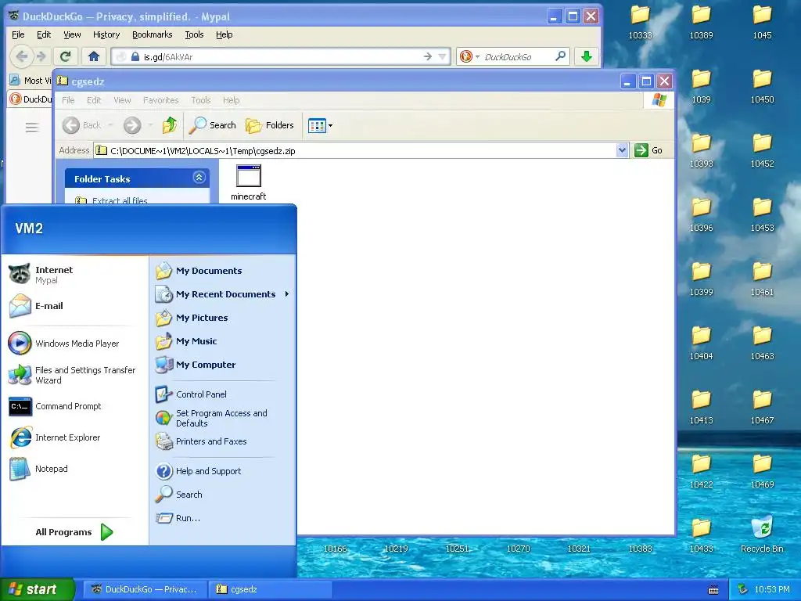Click Back button in cgsedz window
This screenshot has height=601, width=801.
click(x=81, y=125)
